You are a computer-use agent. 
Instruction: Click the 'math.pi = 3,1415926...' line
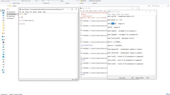(116, 46)
